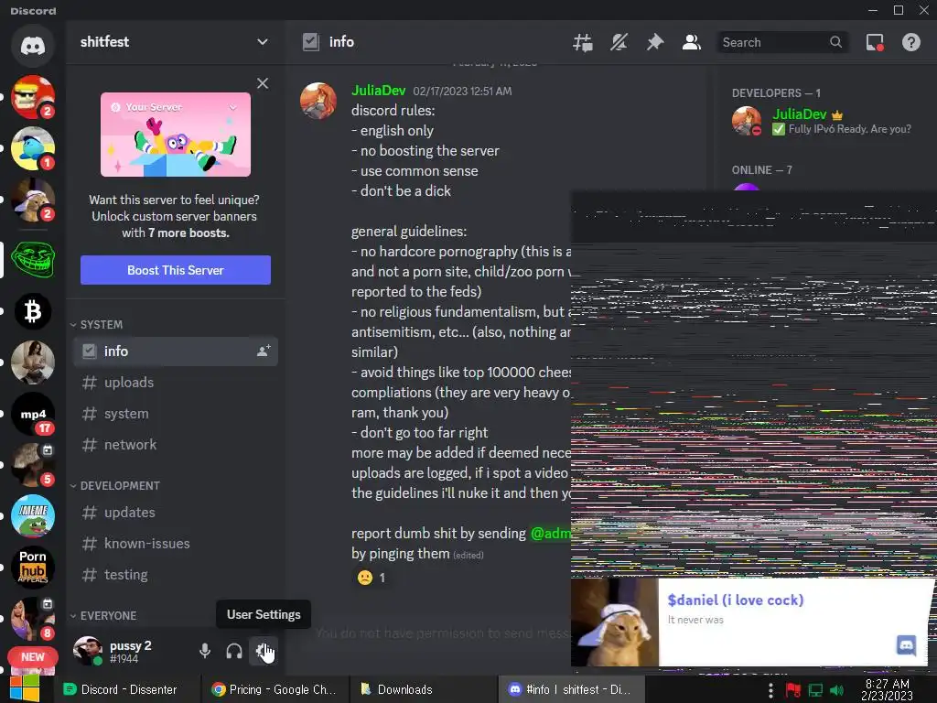This screenshot has width=937, height=703.
Task: Expand the Your Server banner chevron
Action: [233, 107]
